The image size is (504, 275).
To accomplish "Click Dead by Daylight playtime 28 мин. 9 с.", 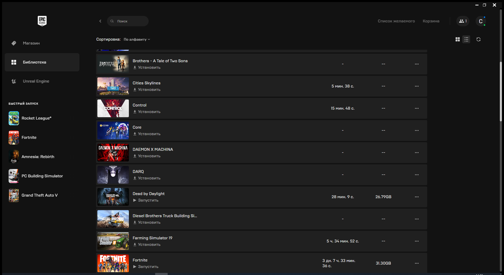I will [x=343, y=197].
